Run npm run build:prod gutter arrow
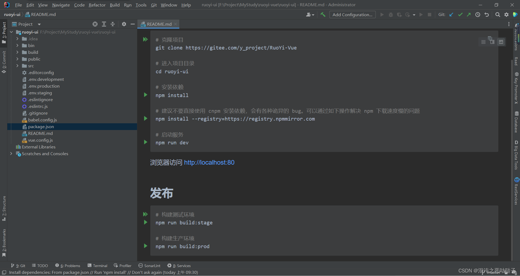The height and width of the screenshot is (276, 520). tap(145, 246)
